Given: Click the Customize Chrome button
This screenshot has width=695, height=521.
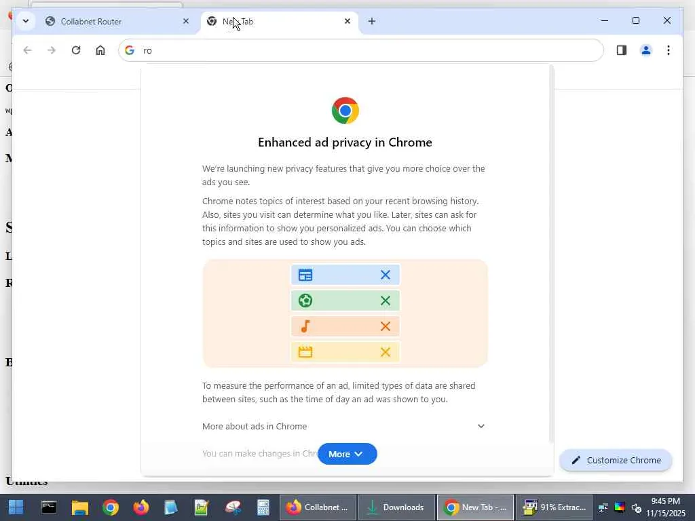Looking at the screenshot, I should [616, 461].
